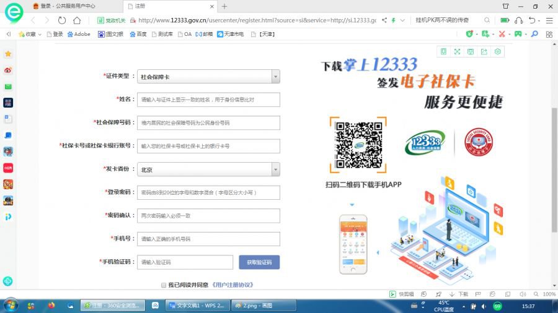Go to the browser home page
Image resolution: width=558 pixels, height=313 pixels.
(77, 20)
